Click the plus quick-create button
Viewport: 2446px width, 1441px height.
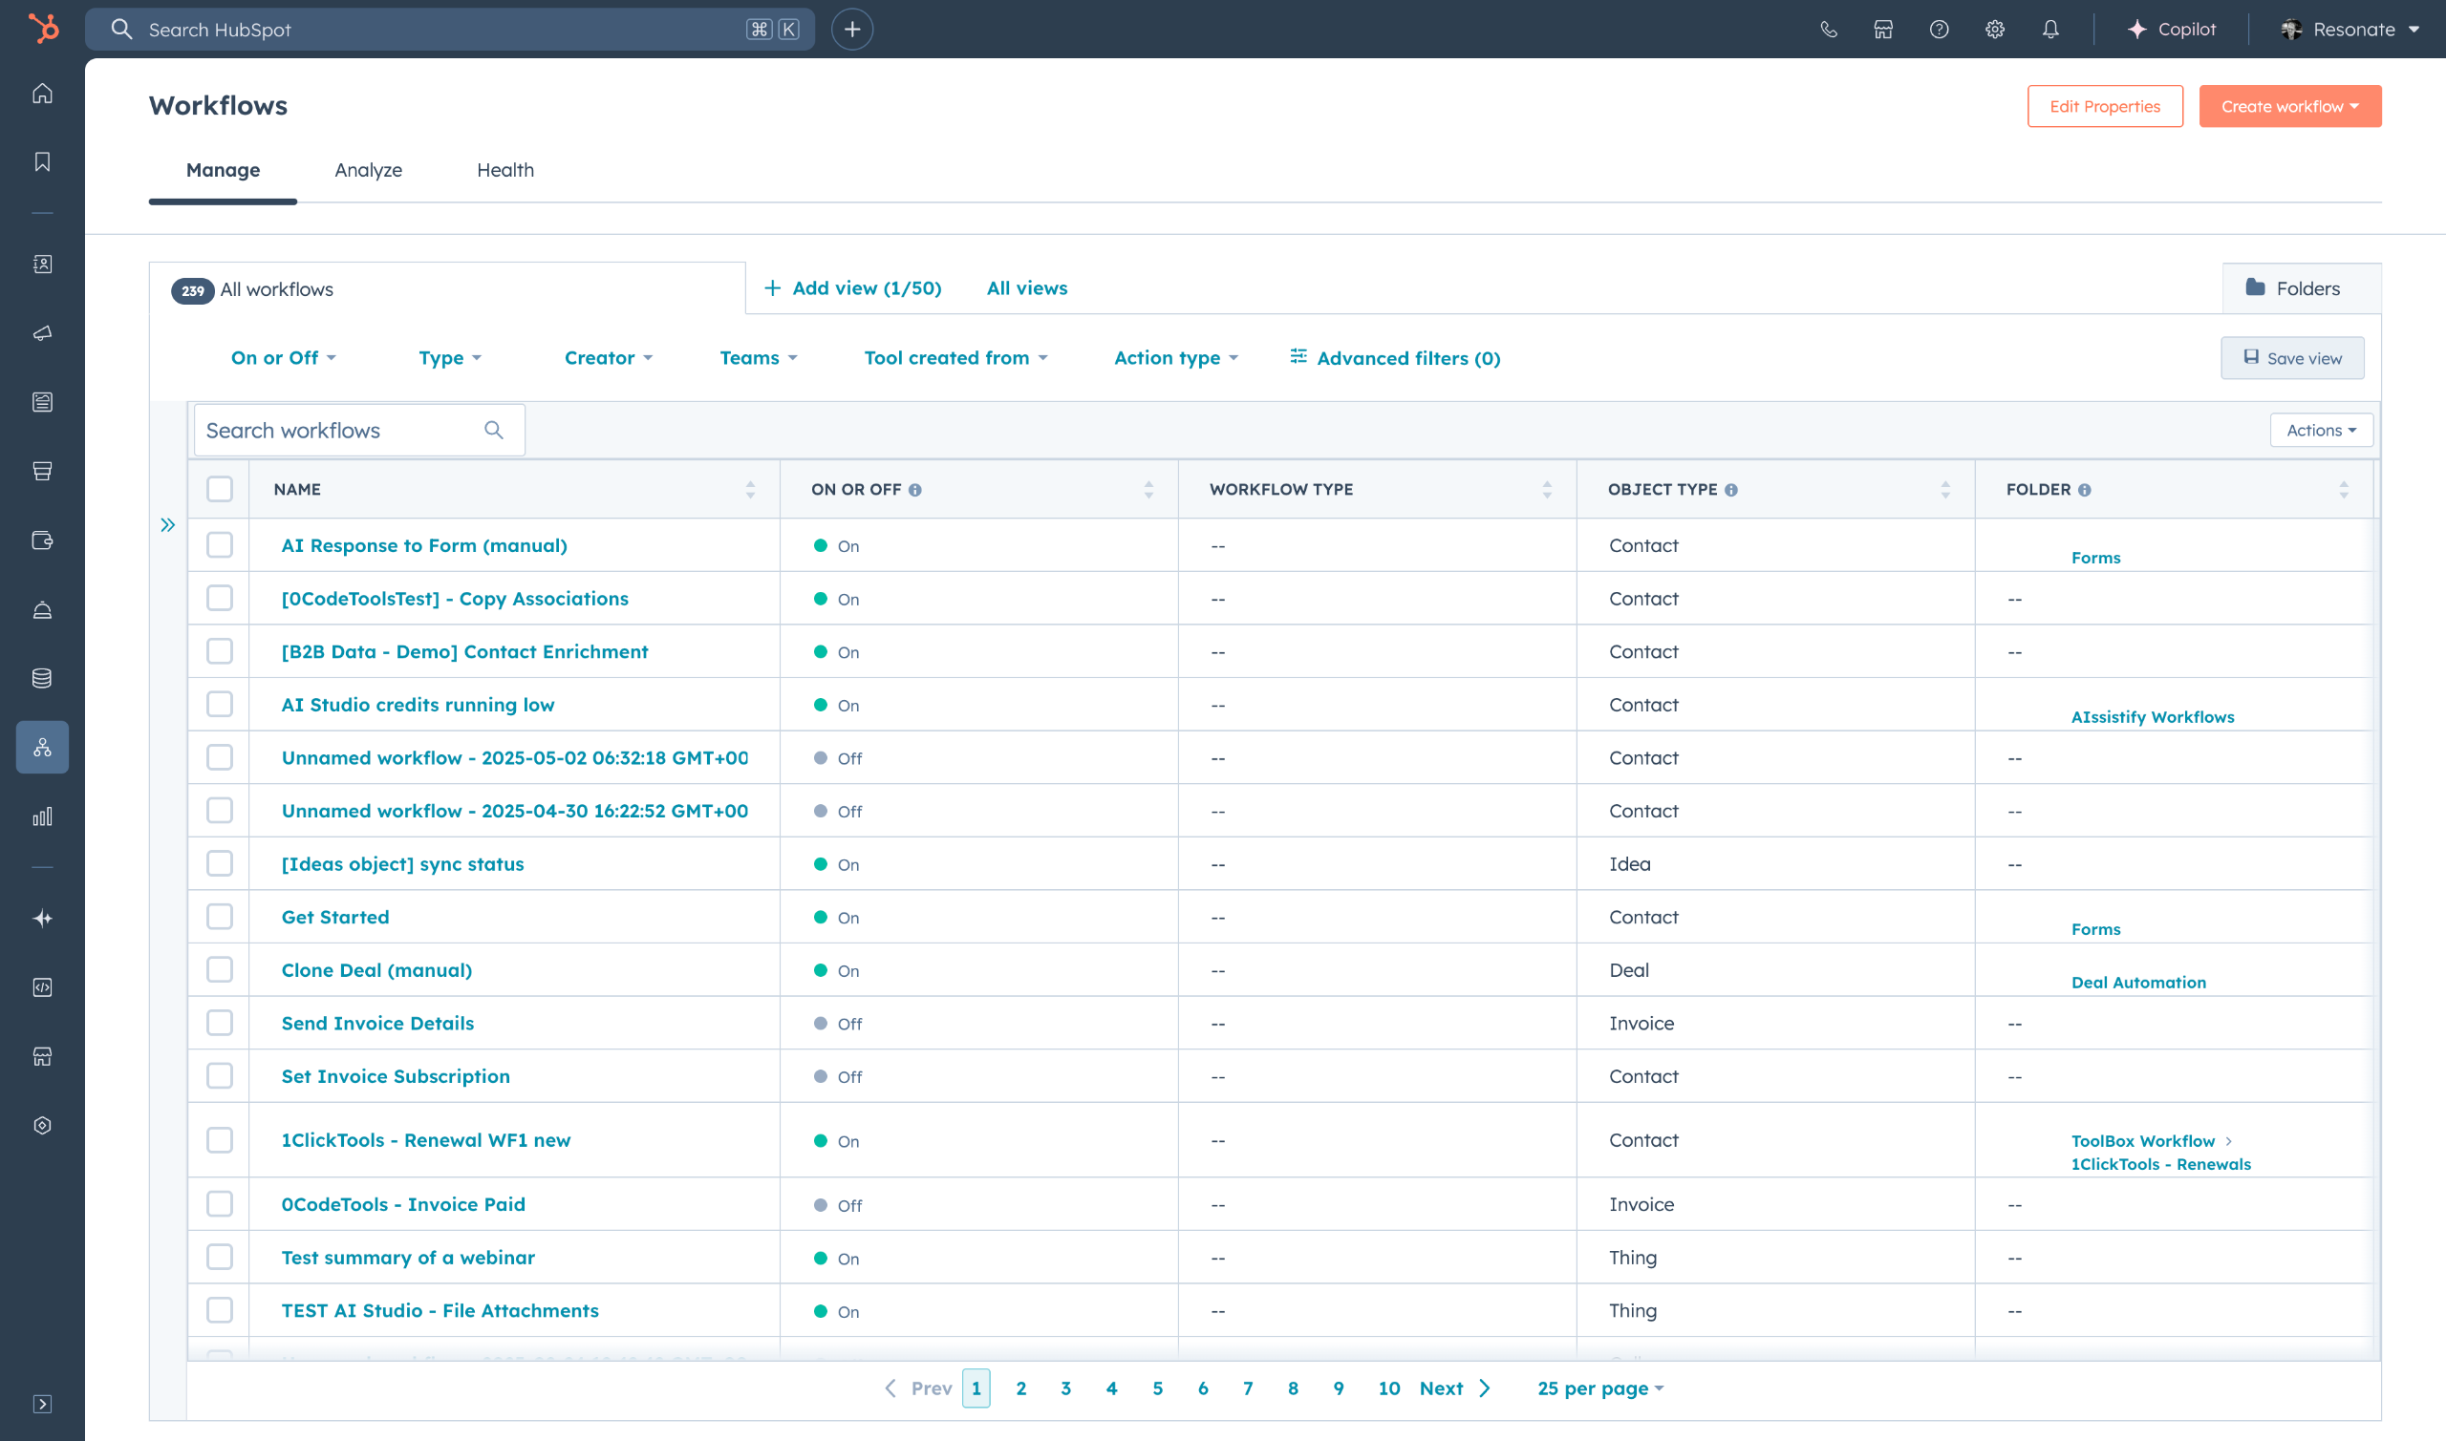tap(852, 30)
